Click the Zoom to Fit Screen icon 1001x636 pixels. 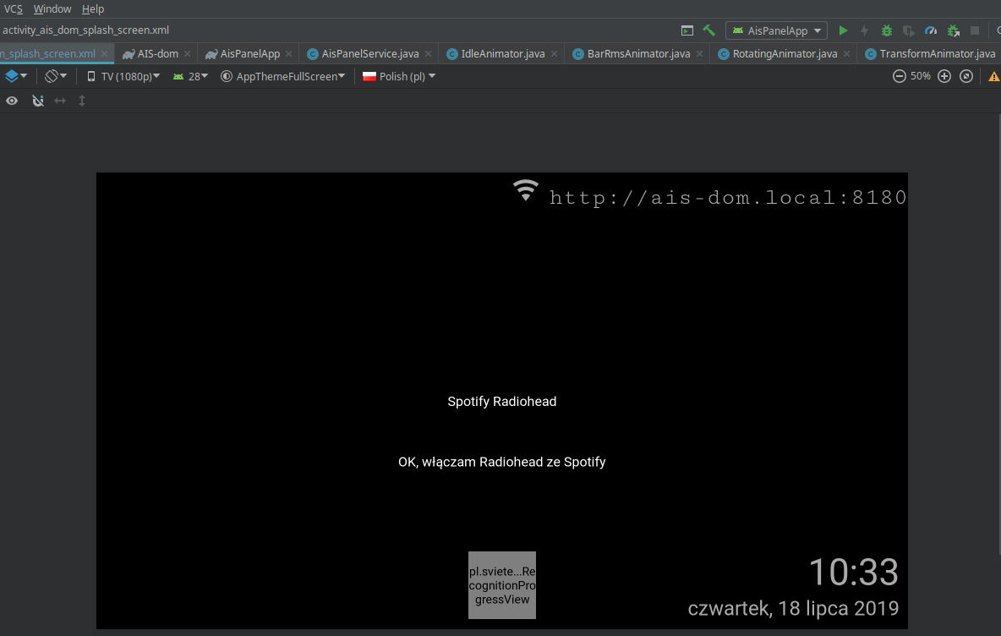966,76
